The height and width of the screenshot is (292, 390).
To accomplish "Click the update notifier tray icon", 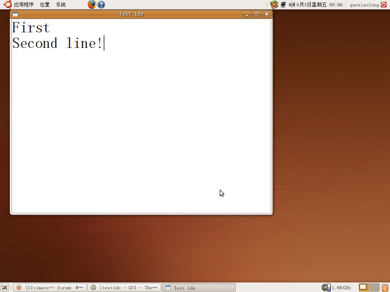I will click(x=274, y=5).
